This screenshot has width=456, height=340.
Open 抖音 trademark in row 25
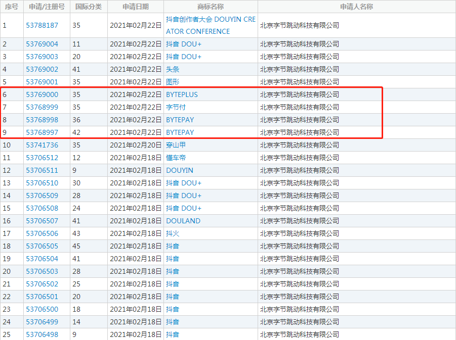(x=173, y=334)
